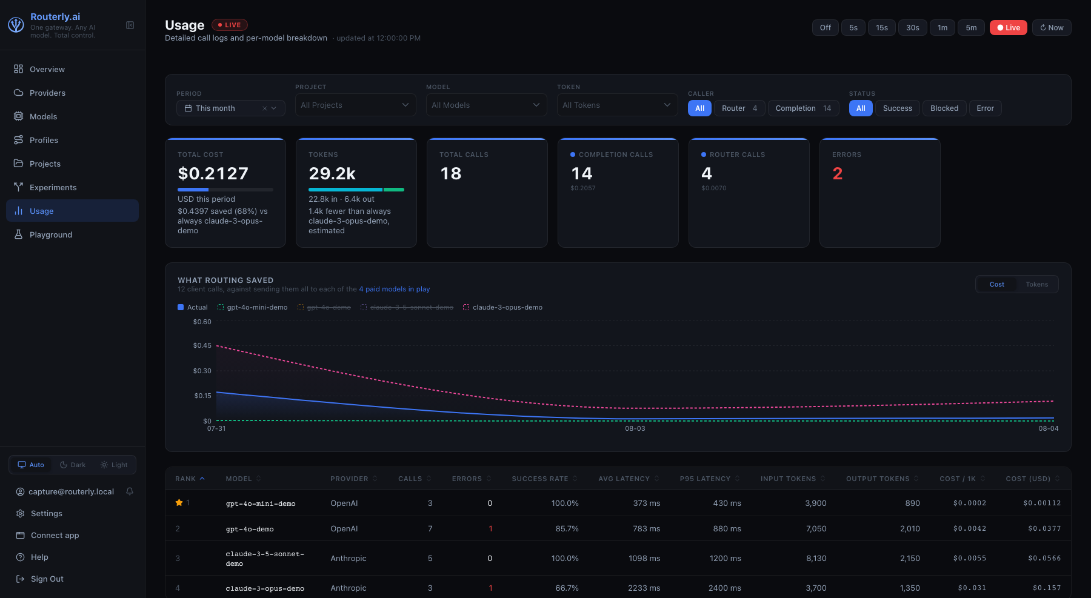The height and width of the screenshot is (598, 1091).
Task: Switch theme to Dark
Action: pos(73,465)
